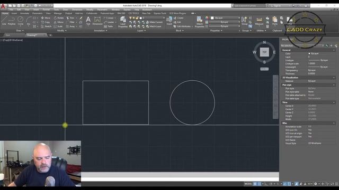Expand the Modify panel
The image size is (339, 190).
(x=61, y=31)
